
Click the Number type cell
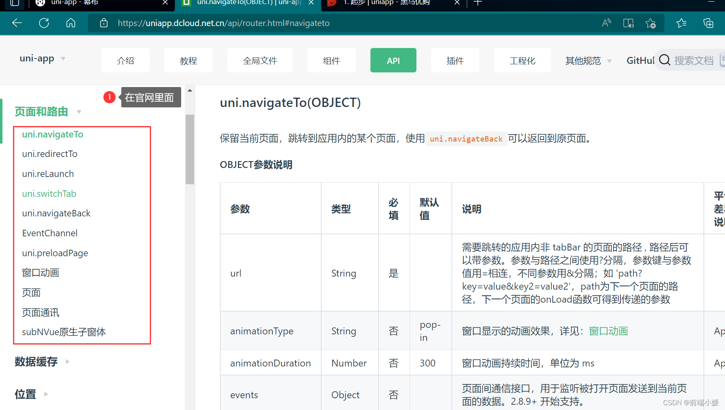[350, 363]
